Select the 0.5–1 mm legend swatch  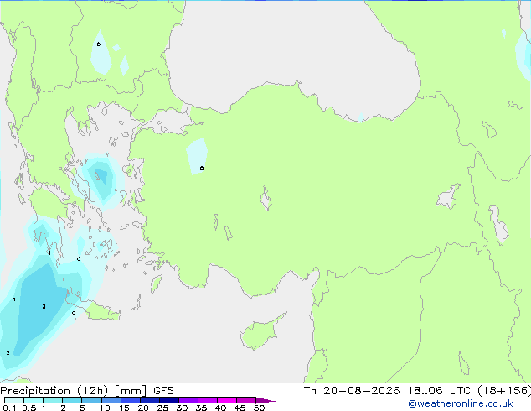pyautogui.click(x=34, y=400)
